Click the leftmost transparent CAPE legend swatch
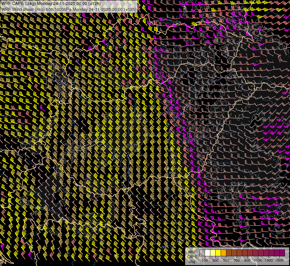 pos(202,253)
